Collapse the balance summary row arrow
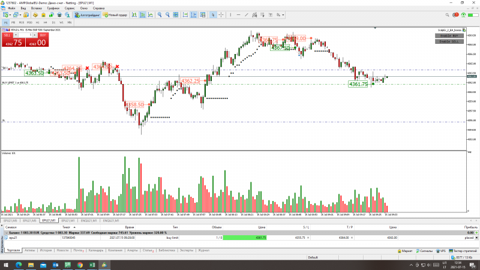The width and height of the screenshot is (480, 270). coord(7,233)
